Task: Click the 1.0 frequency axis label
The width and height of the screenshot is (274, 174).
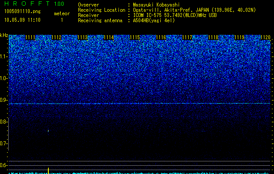Action: (x=4, y=78)
